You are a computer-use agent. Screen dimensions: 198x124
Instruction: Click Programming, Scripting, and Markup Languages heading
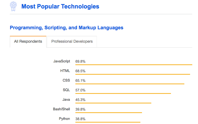pos(66,28)
